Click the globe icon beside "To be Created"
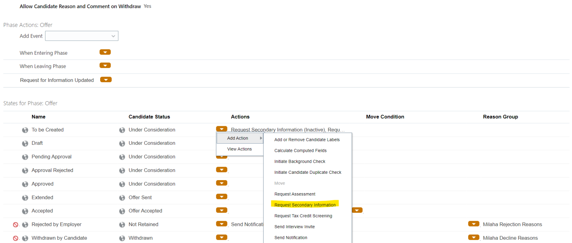 pyautogui.click(x=25, y=130)
